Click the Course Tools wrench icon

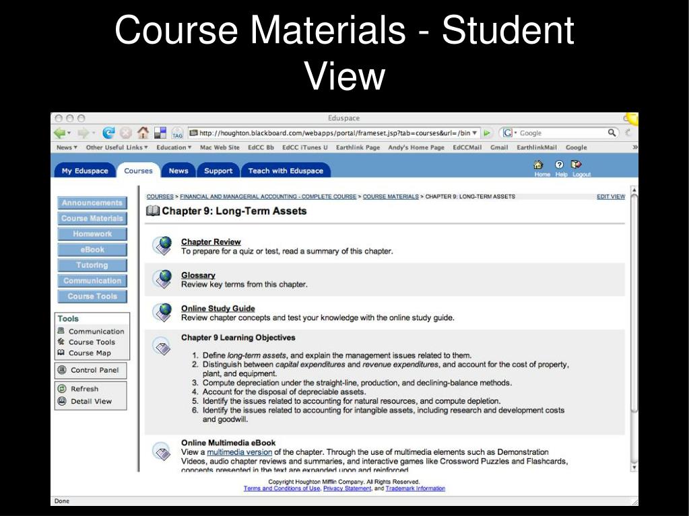click(61, 341)
